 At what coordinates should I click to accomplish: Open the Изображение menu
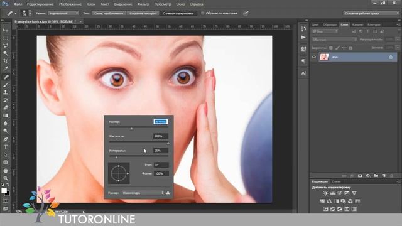pos(70,4)
